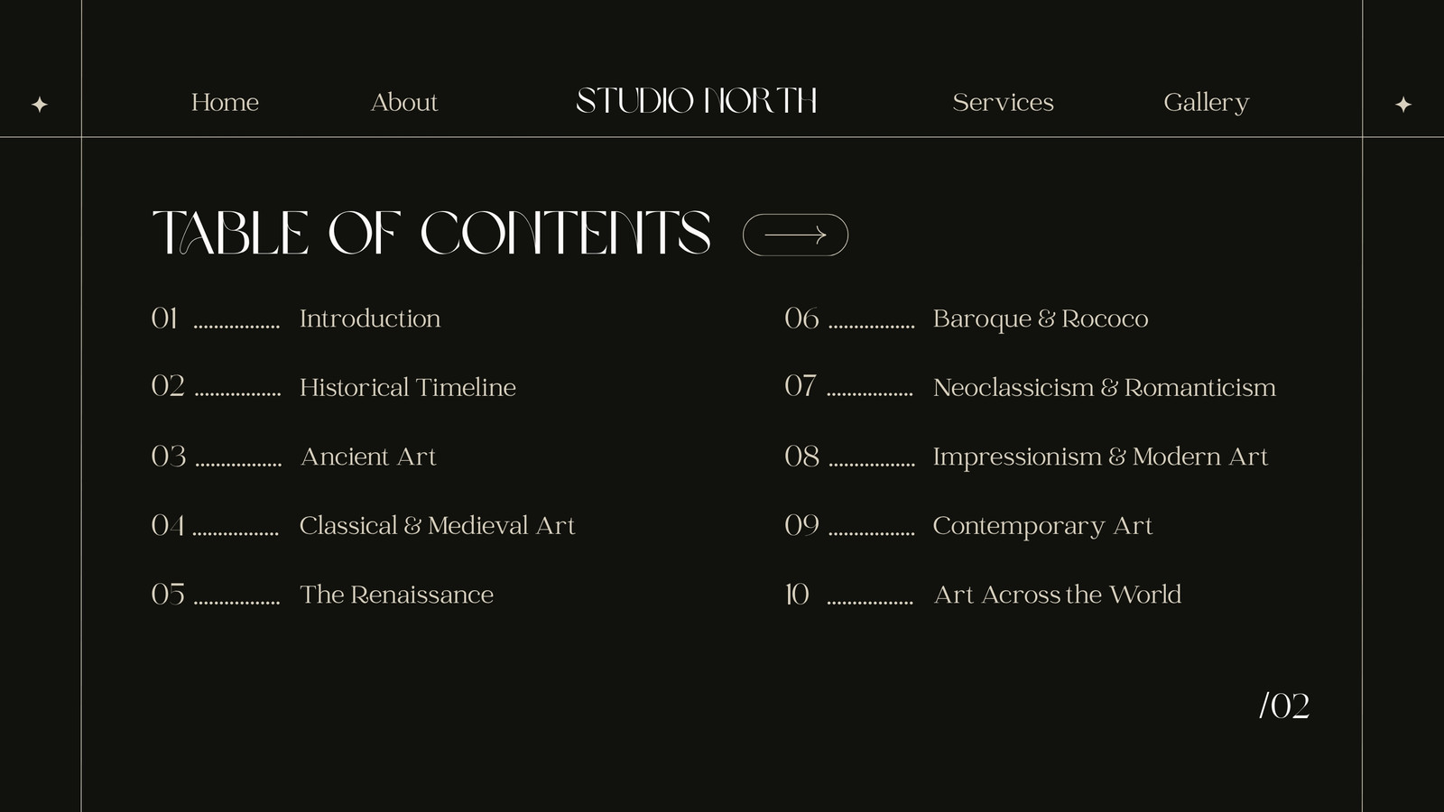Jump to the Introduction section
Viewport: 1444px width, 812px height.
[370, 318]
